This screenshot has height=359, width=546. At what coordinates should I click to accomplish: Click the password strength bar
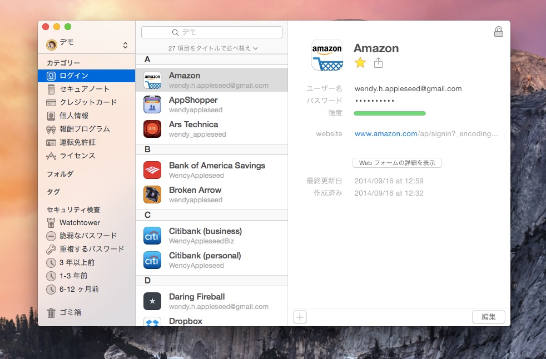[x=390, y=113]
